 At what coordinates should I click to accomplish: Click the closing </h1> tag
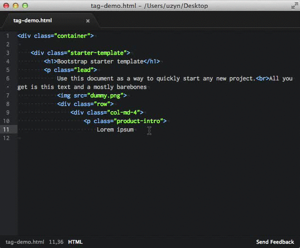coord(151,62)
